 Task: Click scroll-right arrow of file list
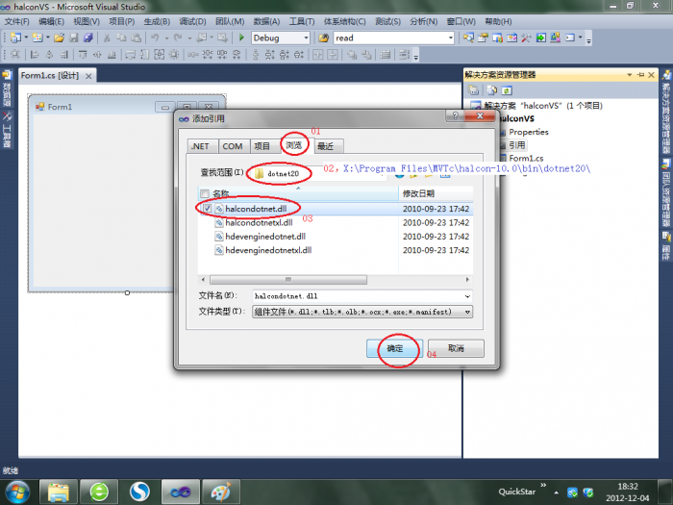coord(467,280)
